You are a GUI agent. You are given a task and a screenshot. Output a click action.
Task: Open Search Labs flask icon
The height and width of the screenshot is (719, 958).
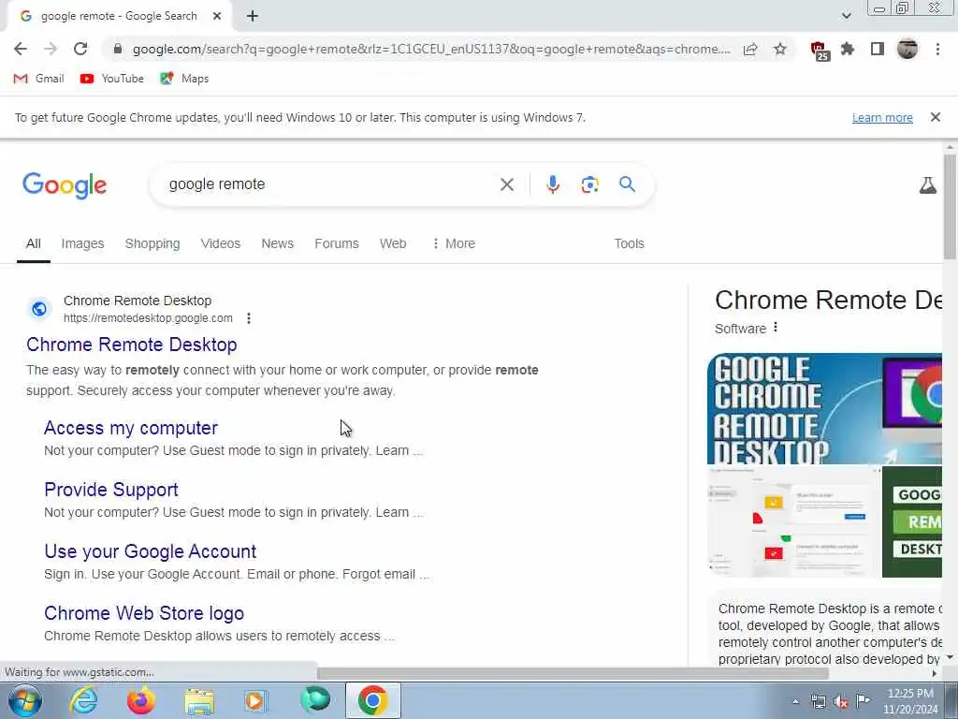click(927, 185)
